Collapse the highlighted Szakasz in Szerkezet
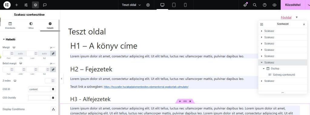310x115 pixels. tap(262, 62)
